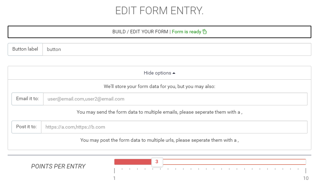Focus the Post it to URL field
The image size is (319, 183).
(174, 127)
